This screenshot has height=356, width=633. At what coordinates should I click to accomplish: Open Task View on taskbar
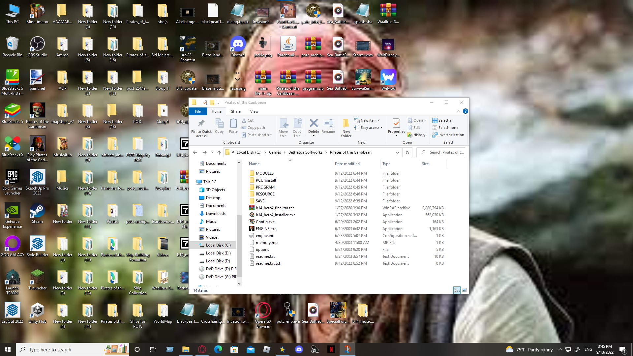pos(153,349)
